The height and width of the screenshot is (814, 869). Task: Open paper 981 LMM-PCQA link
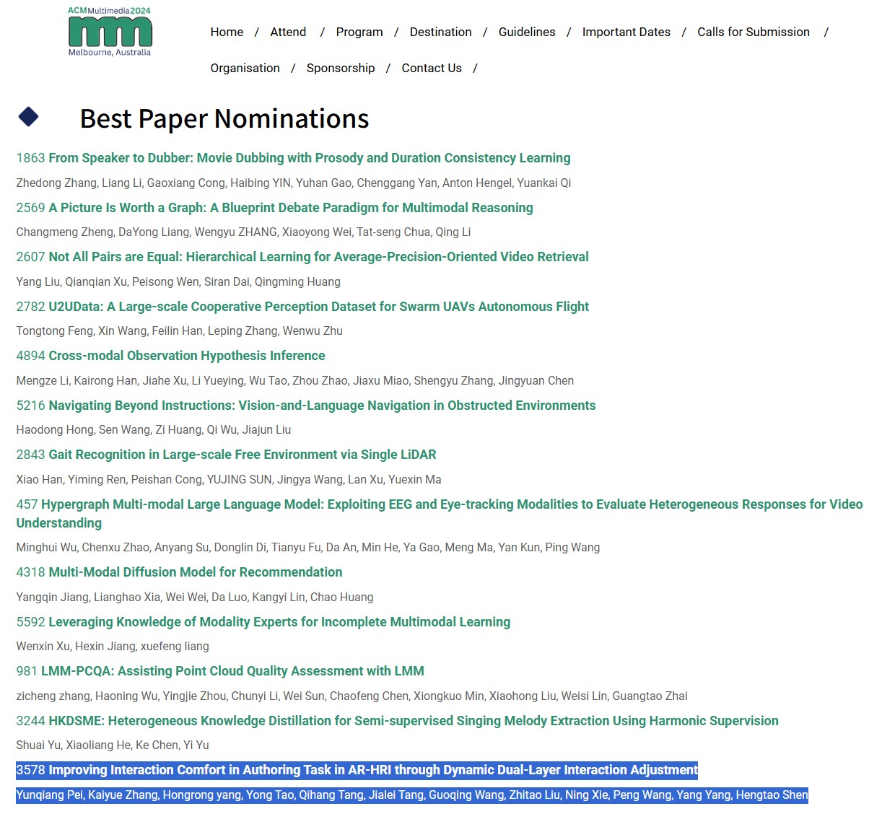(220, 671)
